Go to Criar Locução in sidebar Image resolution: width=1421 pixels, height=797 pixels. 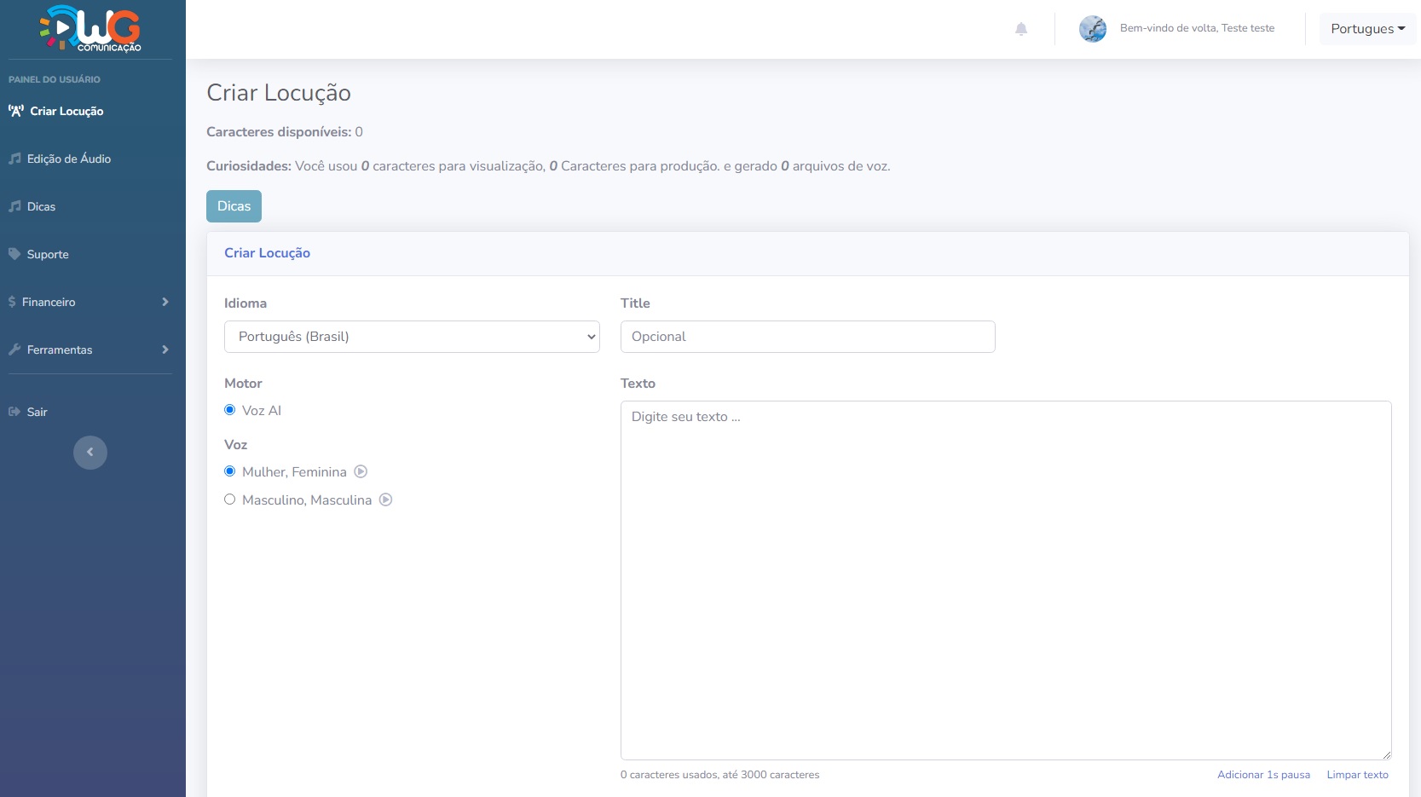coord(66,111)
